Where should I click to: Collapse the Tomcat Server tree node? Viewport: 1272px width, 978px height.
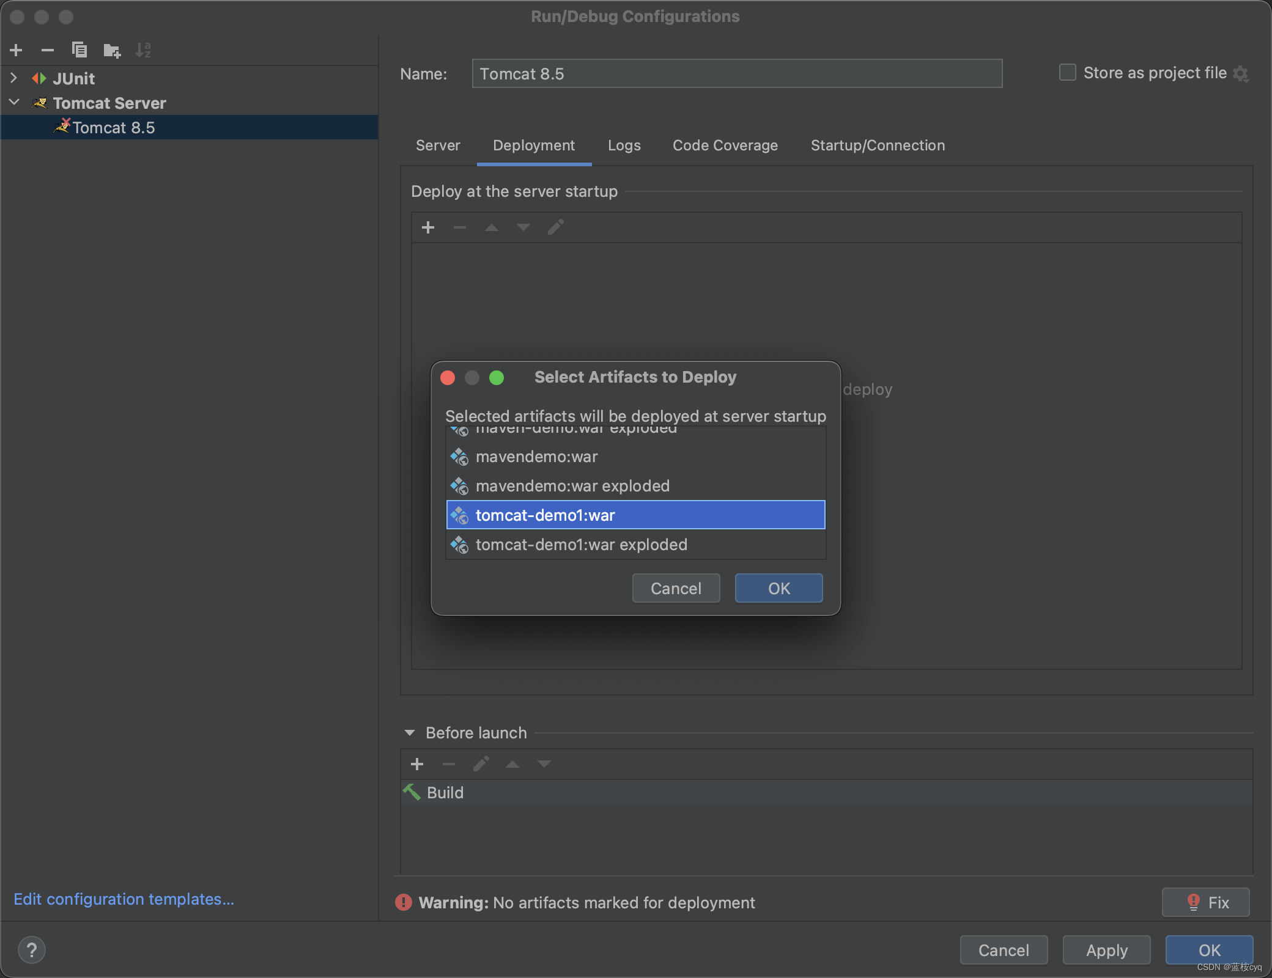(14, 103)
